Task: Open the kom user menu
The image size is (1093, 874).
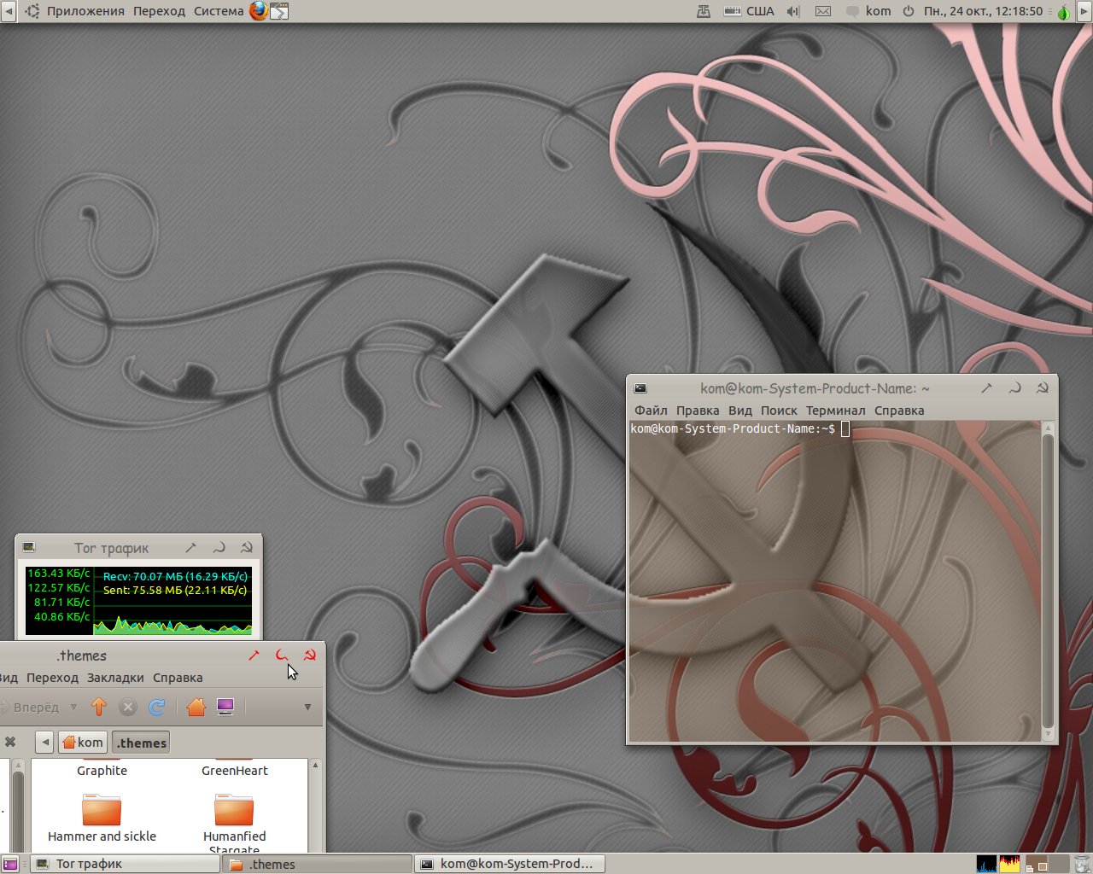Action: coord(878,11)
